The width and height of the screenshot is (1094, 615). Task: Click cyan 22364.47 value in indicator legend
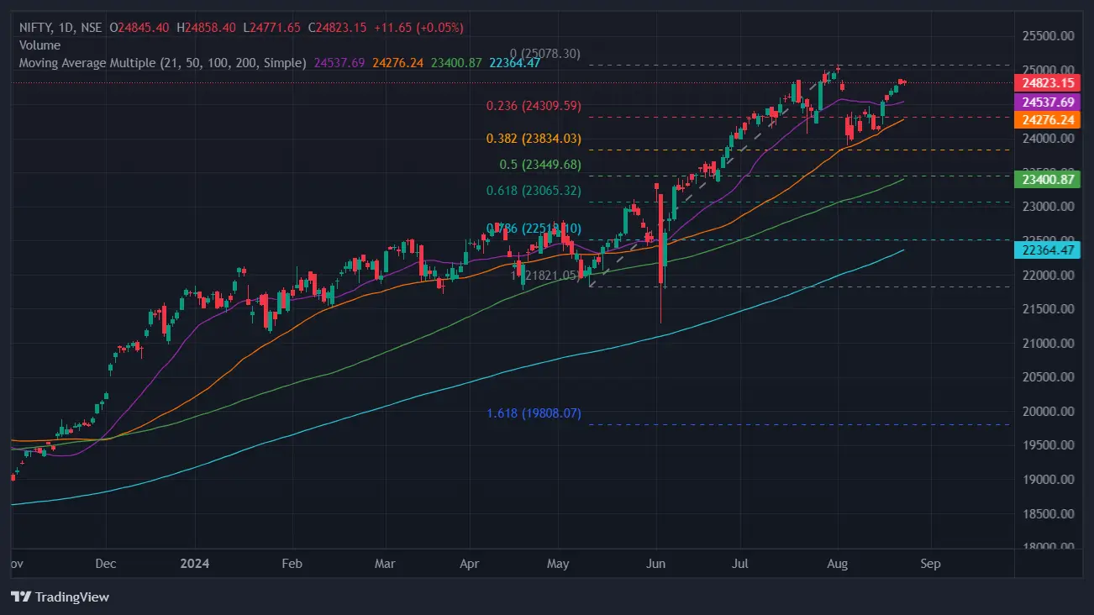(x=514, y=63)
